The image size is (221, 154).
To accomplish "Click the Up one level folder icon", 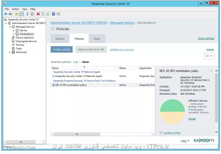I will pos(17,14).
